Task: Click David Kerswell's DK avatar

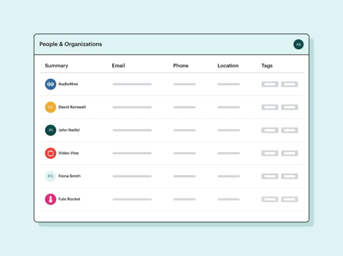Action: click(50, 107)
